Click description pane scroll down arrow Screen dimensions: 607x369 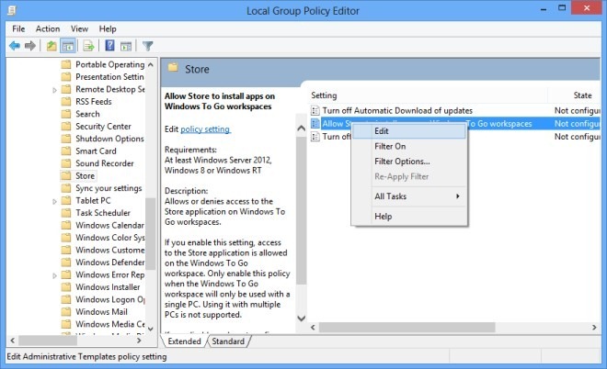301,319
